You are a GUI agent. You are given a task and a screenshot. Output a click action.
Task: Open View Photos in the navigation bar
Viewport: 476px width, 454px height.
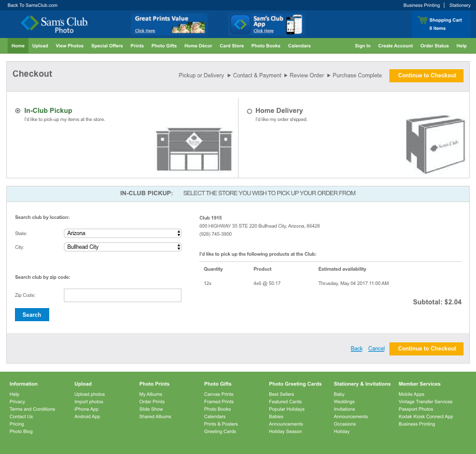[70, 46]
